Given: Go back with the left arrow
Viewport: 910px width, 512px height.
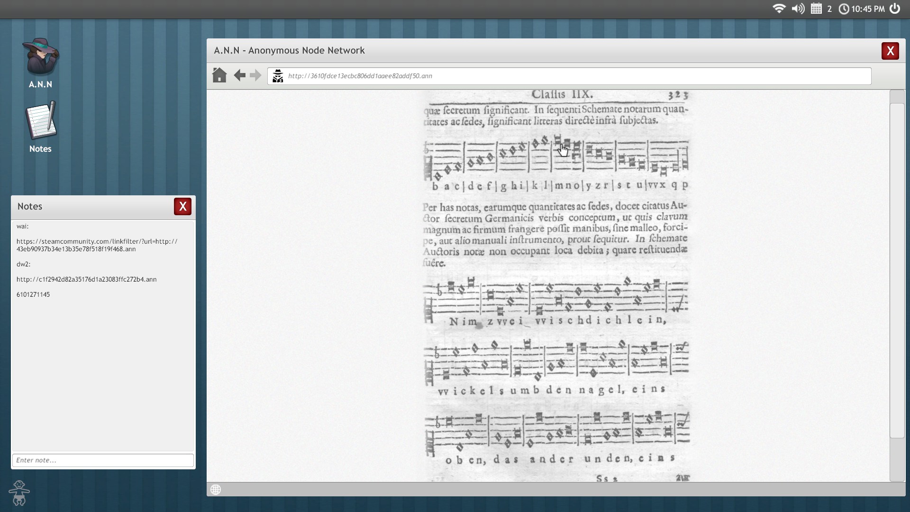Looking at the screenshot, I should coord(240,75).
